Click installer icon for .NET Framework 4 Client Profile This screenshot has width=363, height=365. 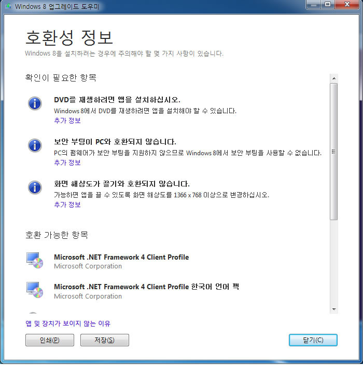(x=35, y=261)
